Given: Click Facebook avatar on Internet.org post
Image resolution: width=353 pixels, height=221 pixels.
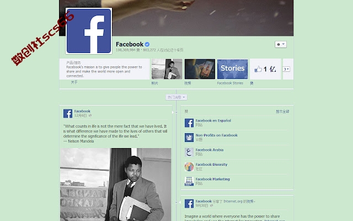Looking at the screenshot, I should click(x=189, y=203).
